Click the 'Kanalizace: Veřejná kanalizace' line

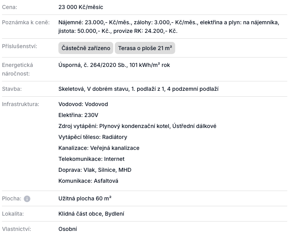coord(99,148)
